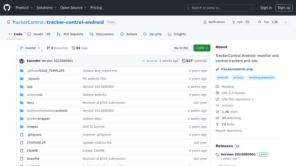Image resolution: width=296 pixels, height=166 pixels.
Task: Click the trackercontrol.org link icon
Action: pyautogui.click(x=217, y=69)
